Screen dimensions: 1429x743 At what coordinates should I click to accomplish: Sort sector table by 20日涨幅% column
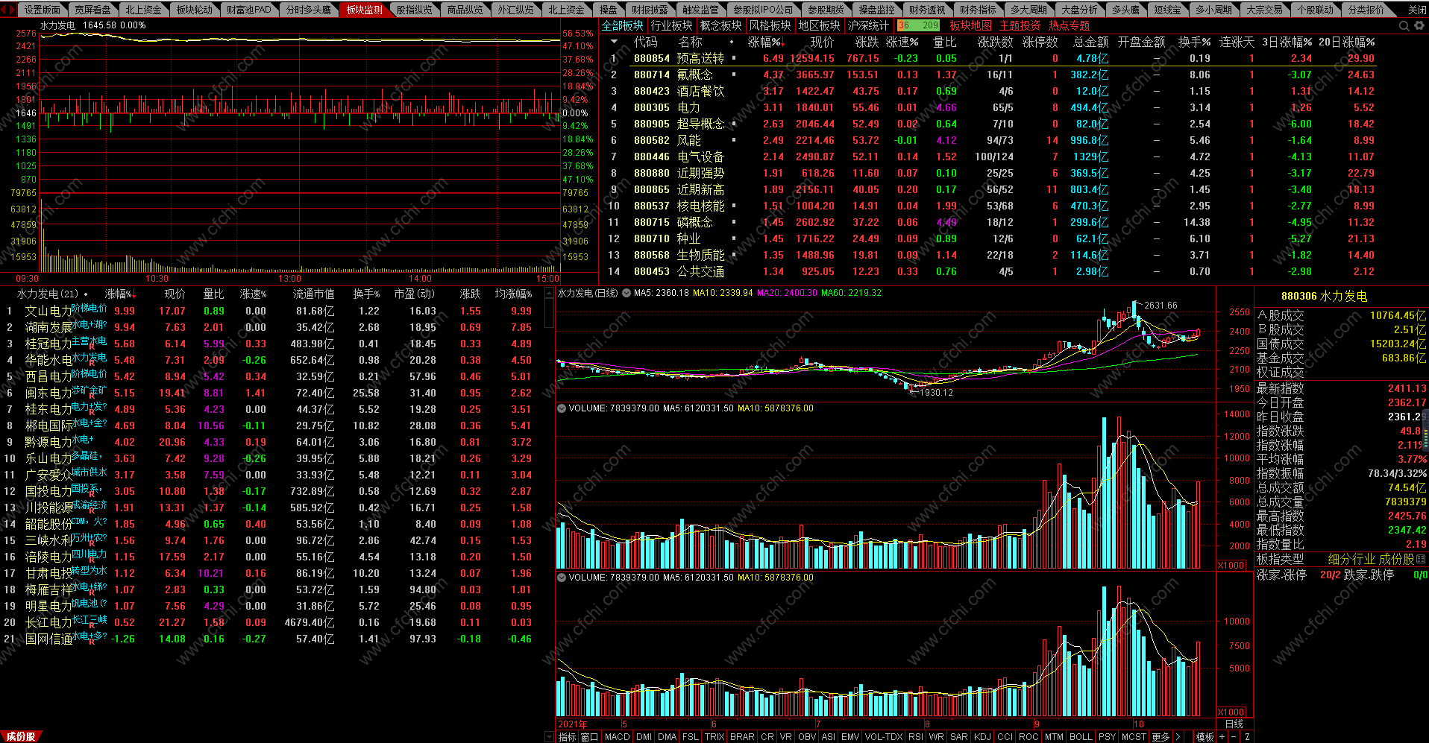pyautogui.click(x=1347, y=42)
